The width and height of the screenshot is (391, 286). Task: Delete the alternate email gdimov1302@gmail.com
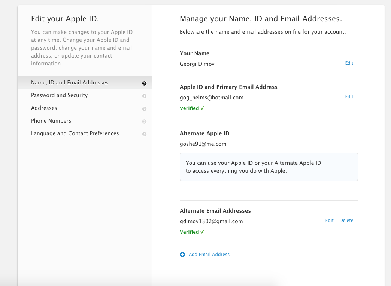pyautogui.click(x=346, y=221)
